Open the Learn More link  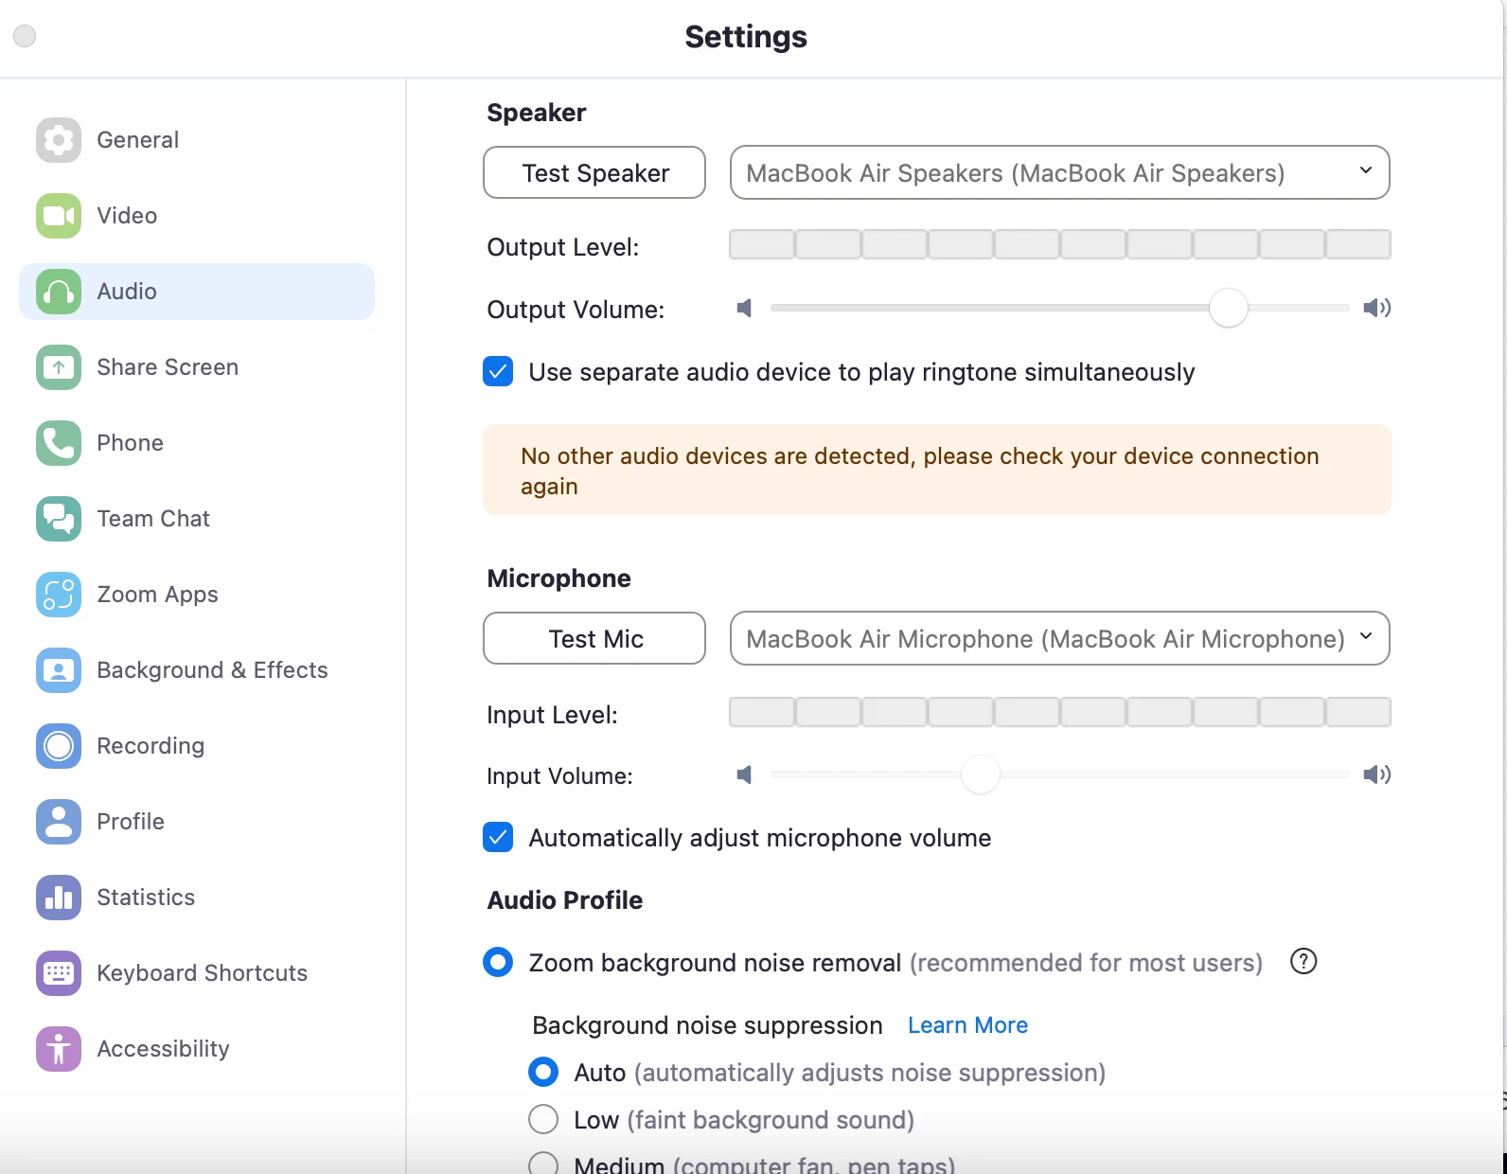pos(967,1025)
